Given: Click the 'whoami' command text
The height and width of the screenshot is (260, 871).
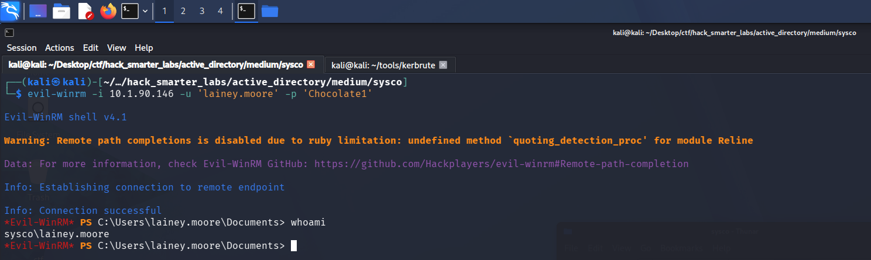Looking at the screenshot, I should 308,223.
